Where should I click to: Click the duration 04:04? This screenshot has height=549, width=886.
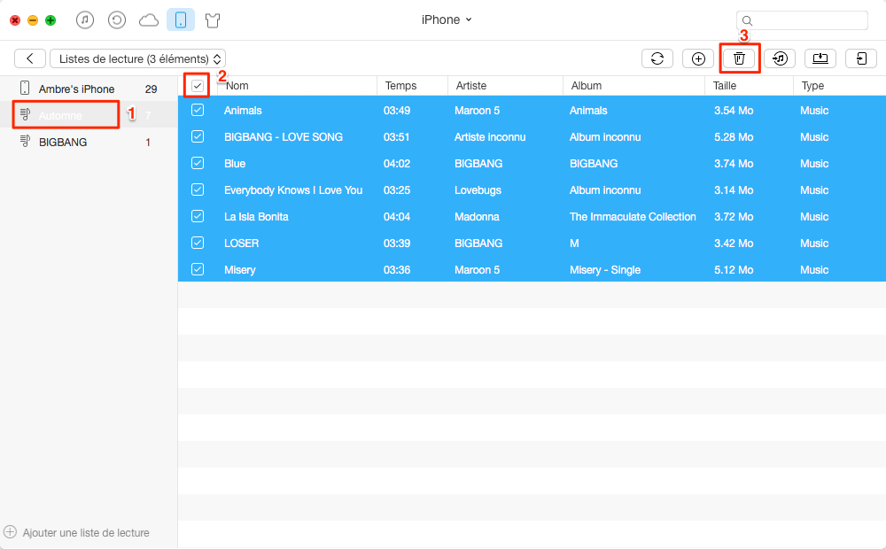pyautogui.click(x=397, y=217)
